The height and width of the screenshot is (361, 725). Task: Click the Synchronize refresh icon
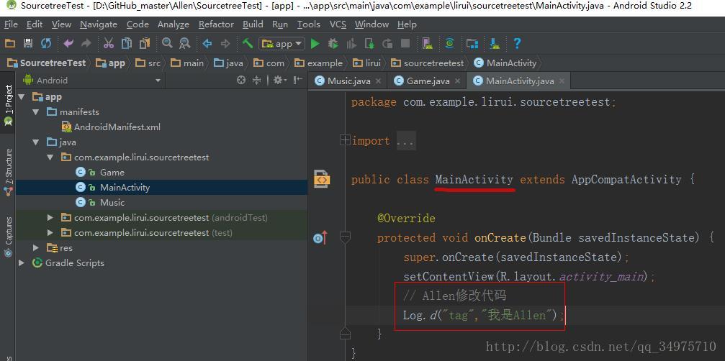[46, 44]
